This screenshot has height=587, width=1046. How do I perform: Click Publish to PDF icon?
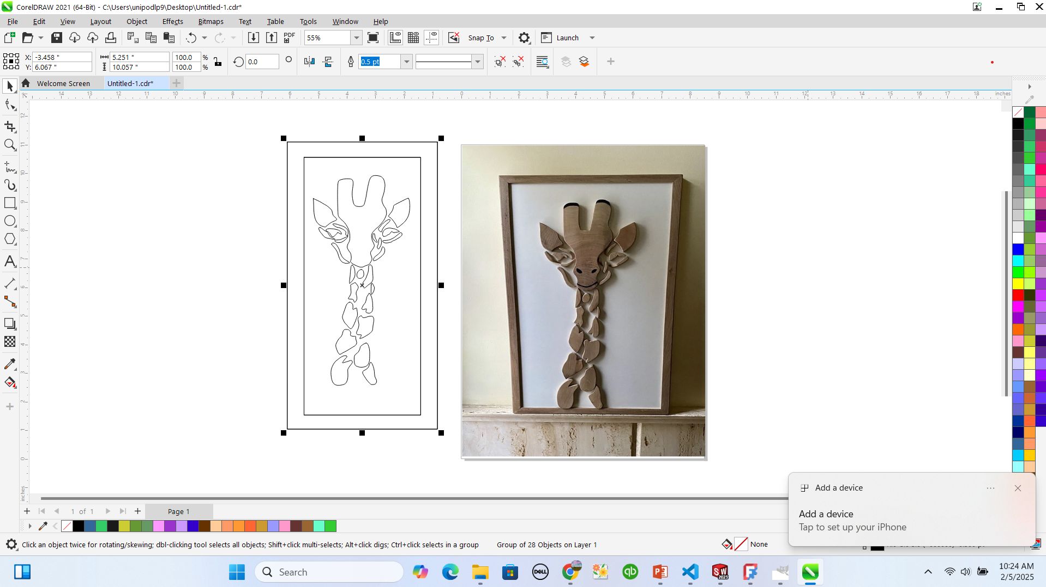(x=290, y=38)
